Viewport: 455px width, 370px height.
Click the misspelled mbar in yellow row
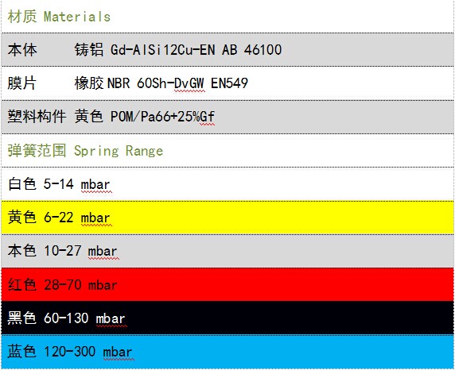[95, 218]
